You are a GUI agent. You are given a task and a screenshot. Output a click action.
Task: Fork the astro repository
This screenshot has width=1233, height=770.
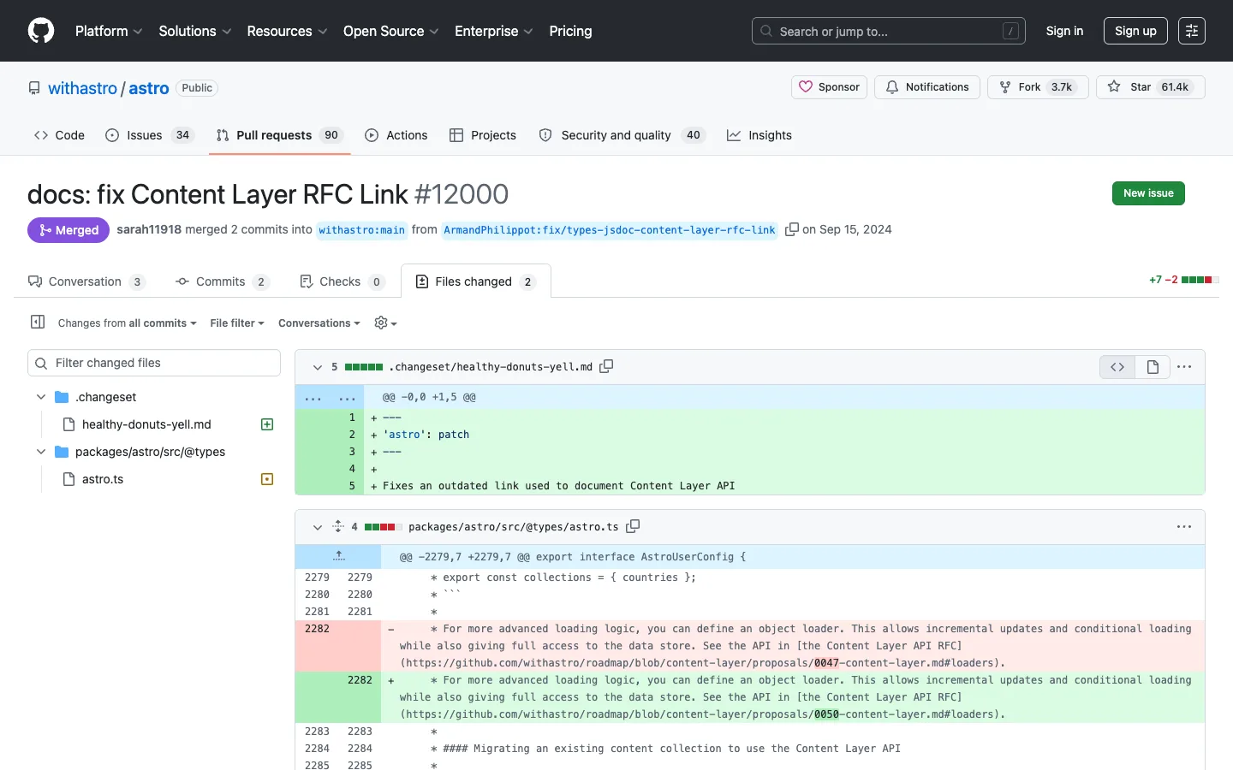[1038, 87]
